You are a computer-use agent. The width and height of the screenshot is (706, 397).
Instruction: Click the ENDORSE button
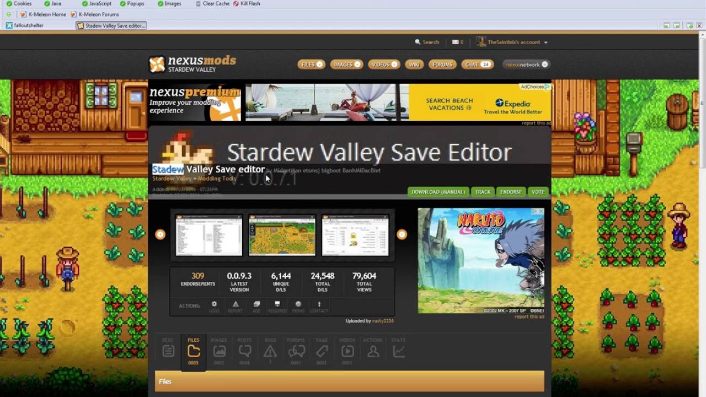tap(511, 192)
